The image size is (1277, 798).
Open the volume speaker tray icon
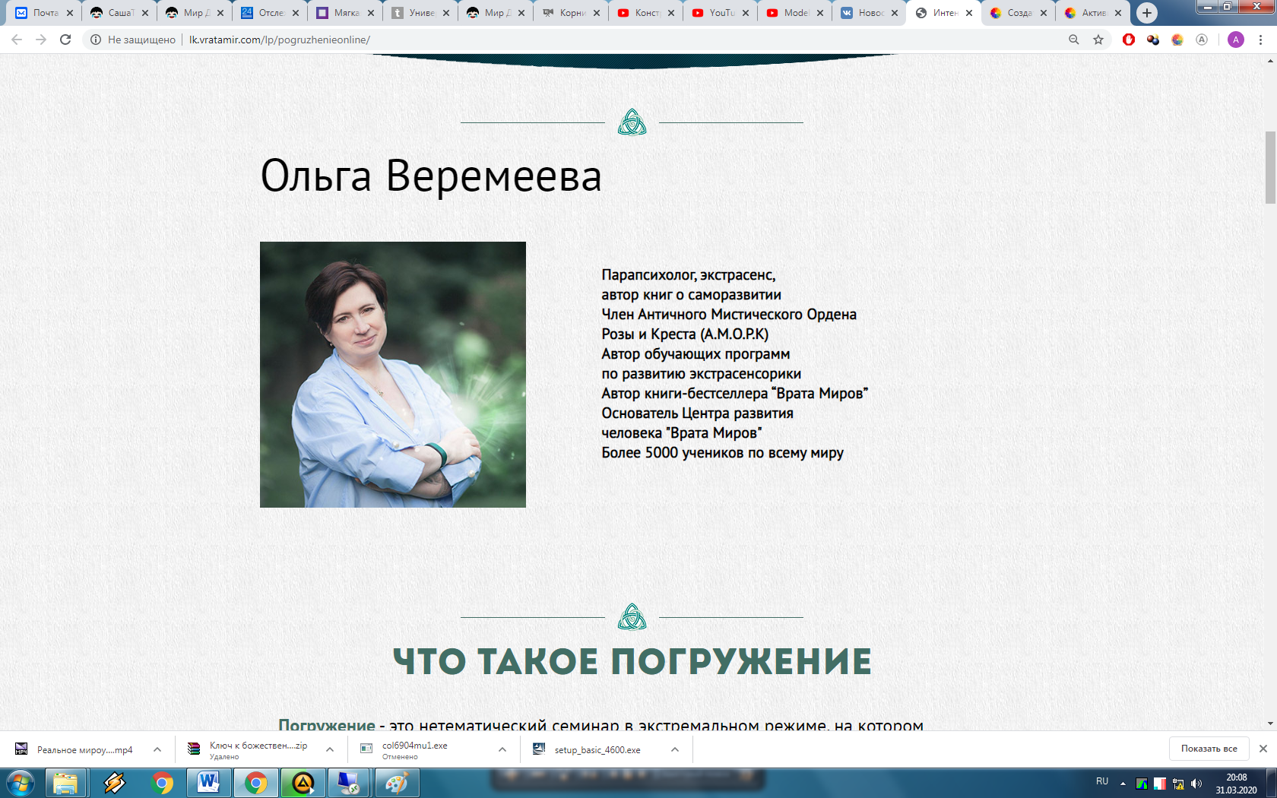(x=1196, y=784)
